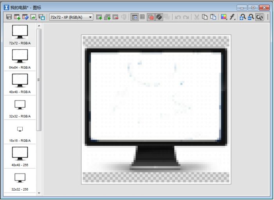Image resolution: width=274 pixels, height=200 pixels.
Task: Click the monitor image in editing canvas
Action: tap(156, 109)
